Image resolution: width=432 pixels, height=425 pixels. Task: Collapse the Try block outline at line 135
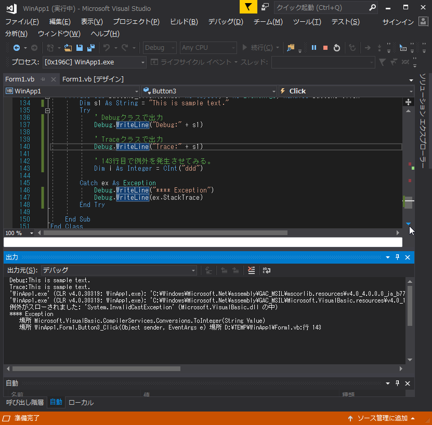(48, 111)
